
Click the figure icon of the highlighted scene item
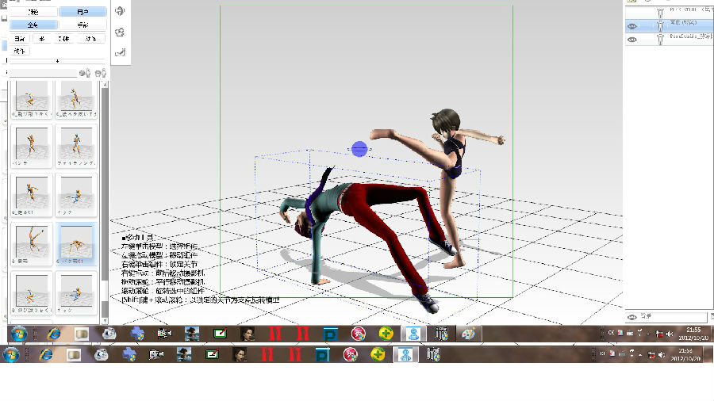click(x=660, y=25)
